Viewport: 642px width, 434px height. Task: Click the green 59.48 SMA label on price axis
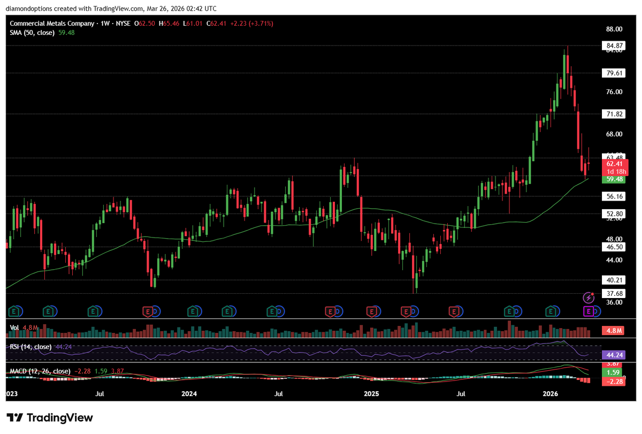(613, 179)
